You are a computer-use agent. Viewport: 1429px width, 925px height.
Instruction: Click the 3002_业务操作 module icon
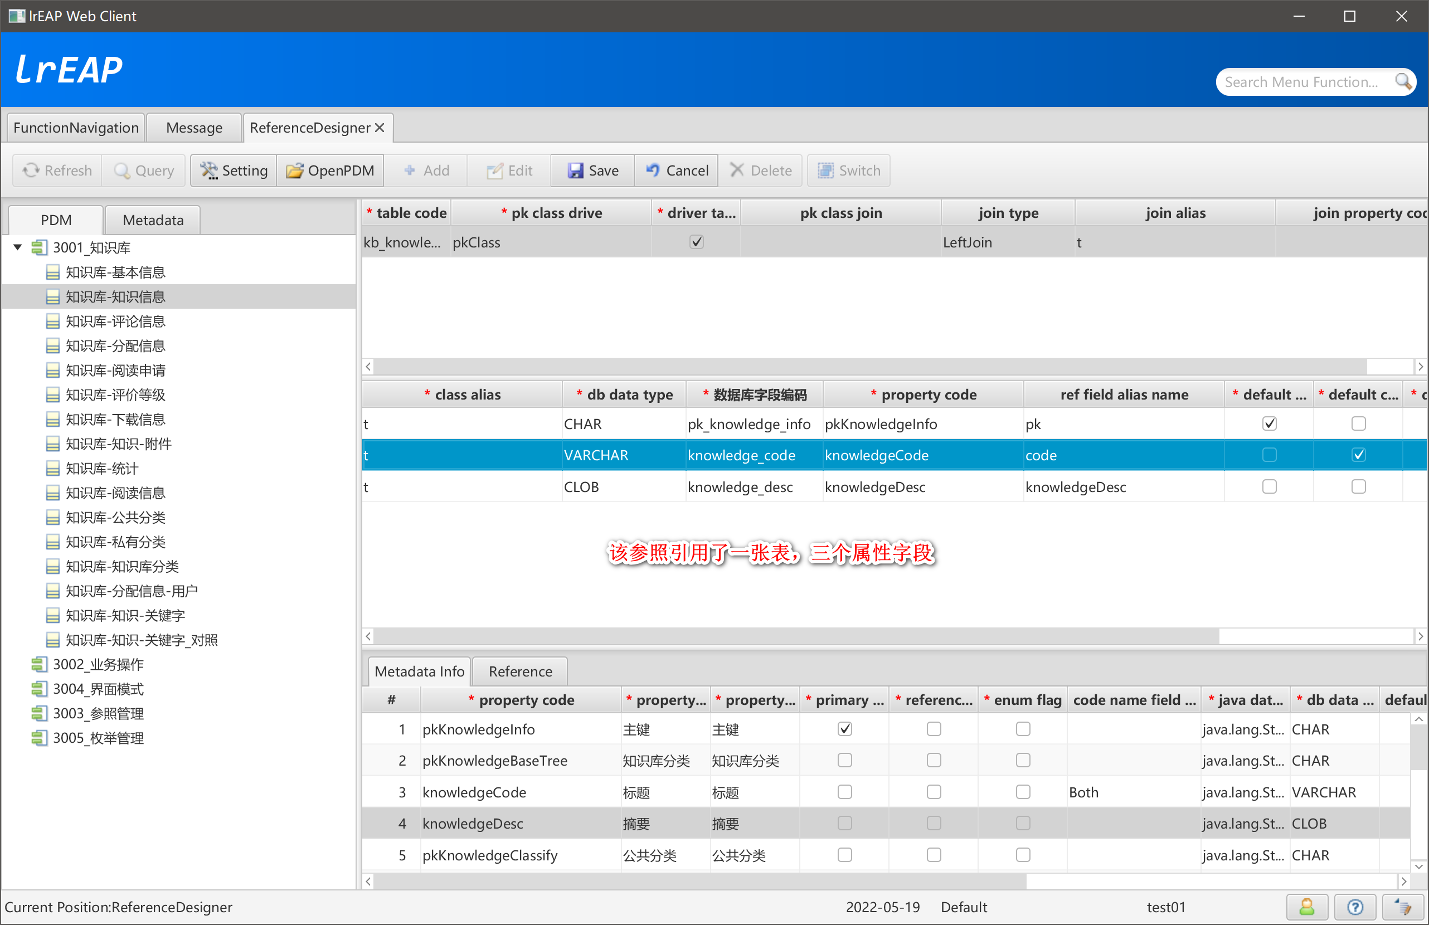39,664
